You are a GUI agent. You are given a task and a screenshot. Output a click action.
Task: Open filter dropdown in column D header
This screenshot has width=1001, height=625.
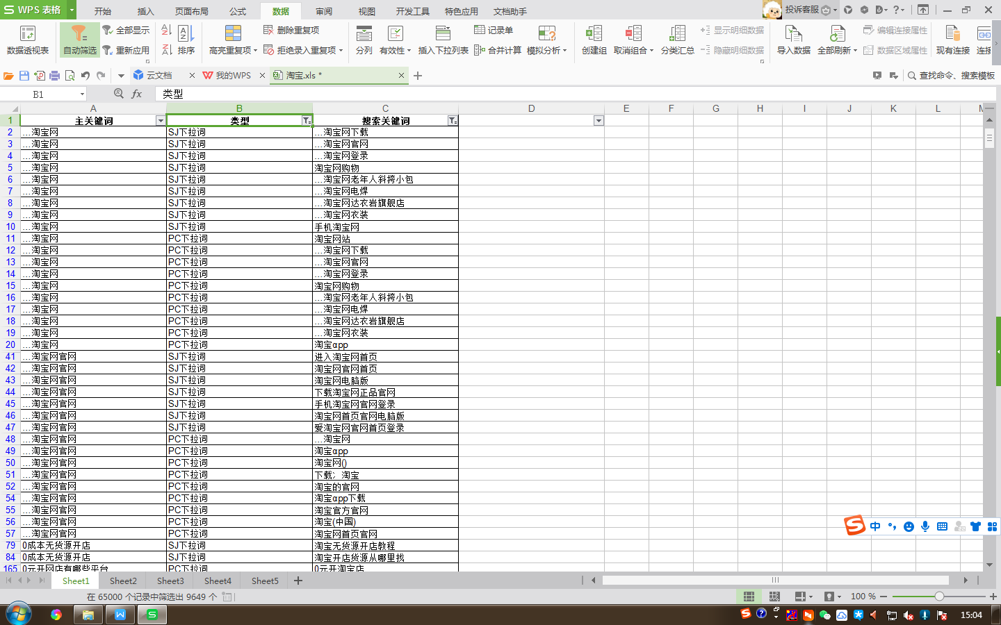click(599, 121)
